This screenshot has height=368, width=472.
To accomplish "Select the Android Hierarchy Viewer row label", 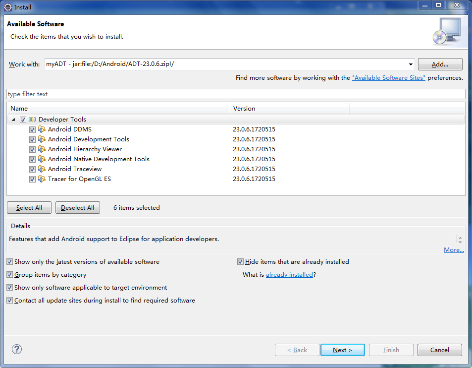I will pyautogui.click(x=85, y=149).
